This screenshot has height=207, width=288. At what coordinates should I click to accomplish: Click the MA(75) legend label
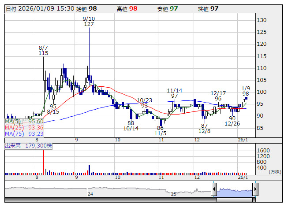click(13, 133)
